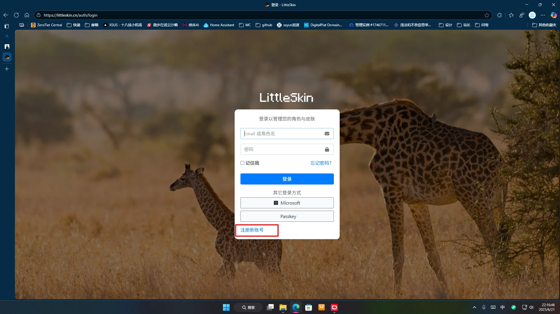Open favorites manager icon left of ZeroTier
The image size is (560, 314).
pyautogui.click(x=22, y=25)
